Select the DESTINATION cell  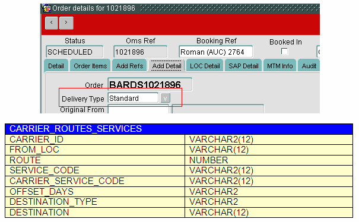coord(95,213)
